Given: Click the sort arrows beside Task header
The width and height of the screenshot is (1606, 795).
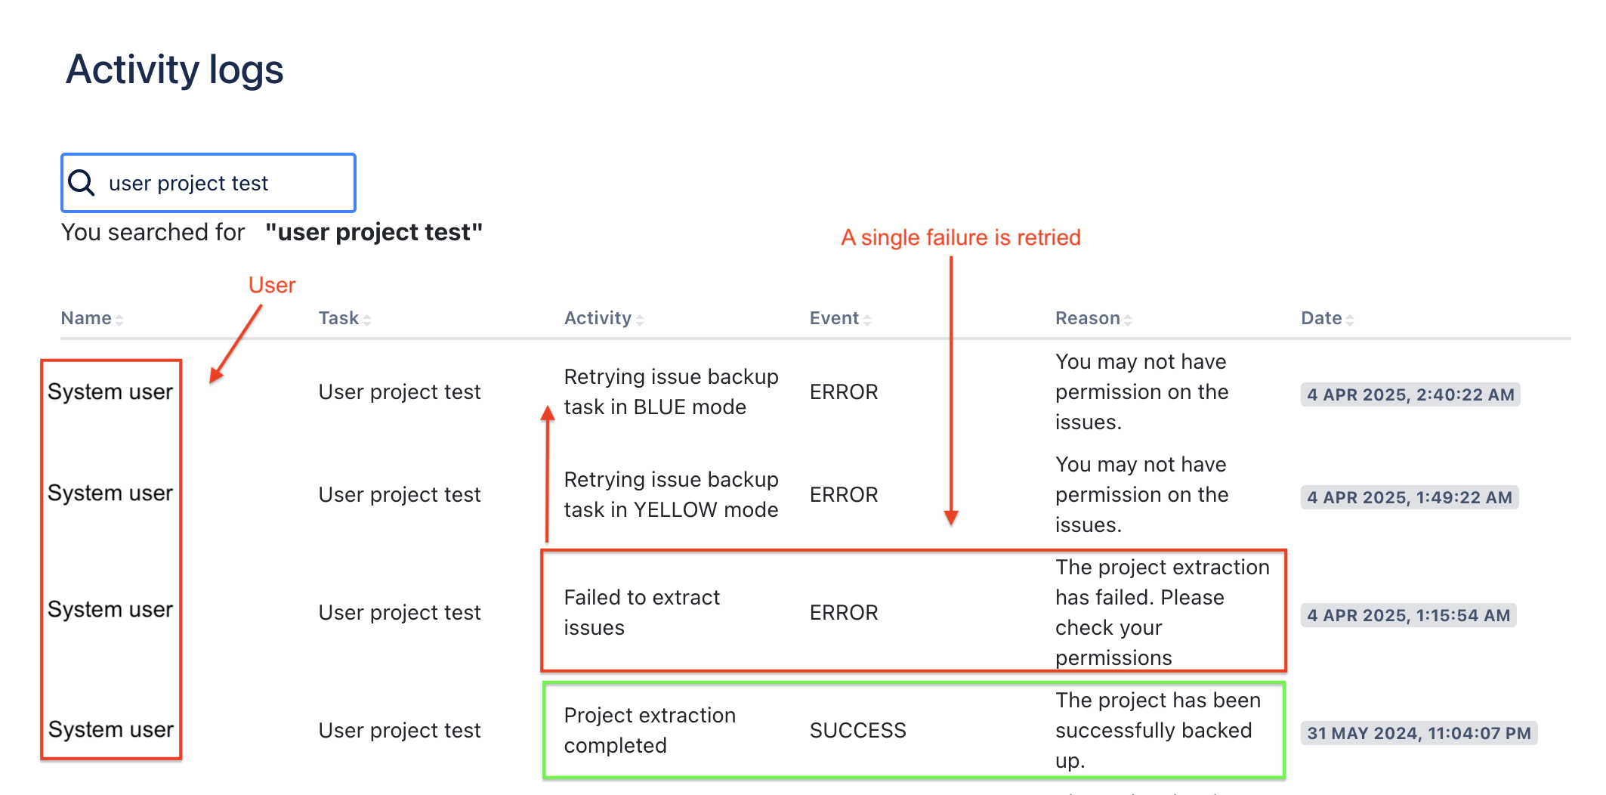Looking at the screenshot, I should [367, 319].
